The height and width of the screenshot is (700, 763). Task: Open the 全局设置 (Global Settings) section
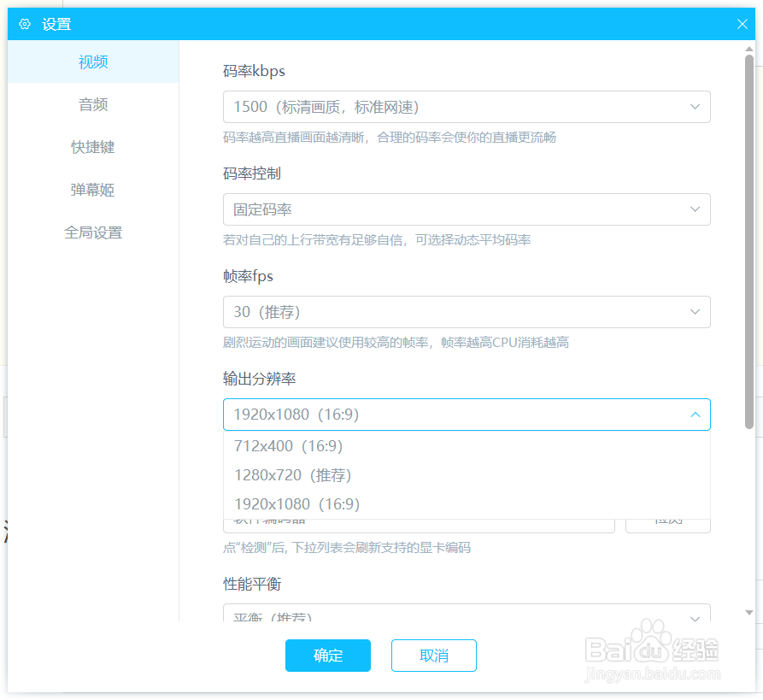(x=92, y=232)
